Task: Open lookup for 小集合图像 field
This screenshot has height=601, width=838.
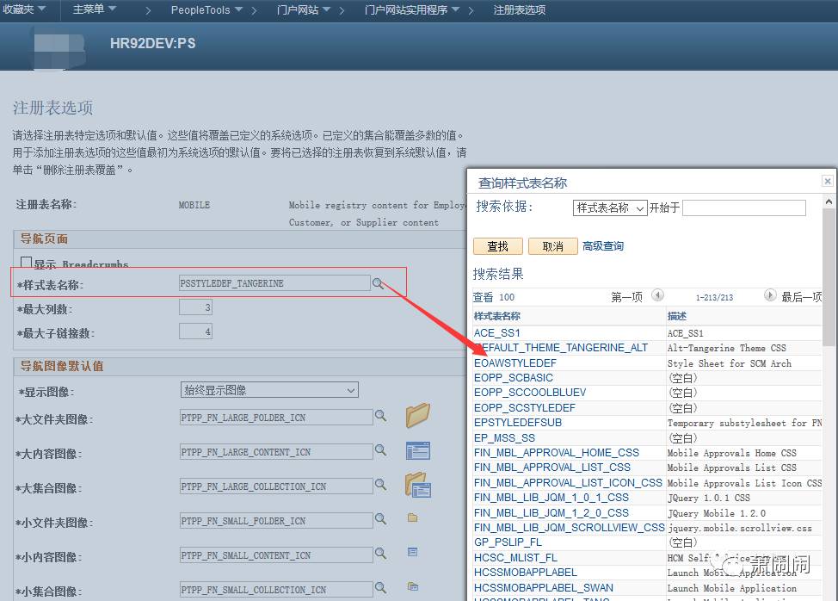Action: tap(380, 587)
